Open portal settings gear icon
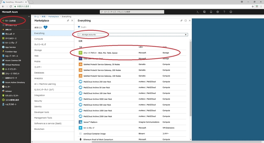The width and height of the screenshot is (264, 143). [218, 12]
